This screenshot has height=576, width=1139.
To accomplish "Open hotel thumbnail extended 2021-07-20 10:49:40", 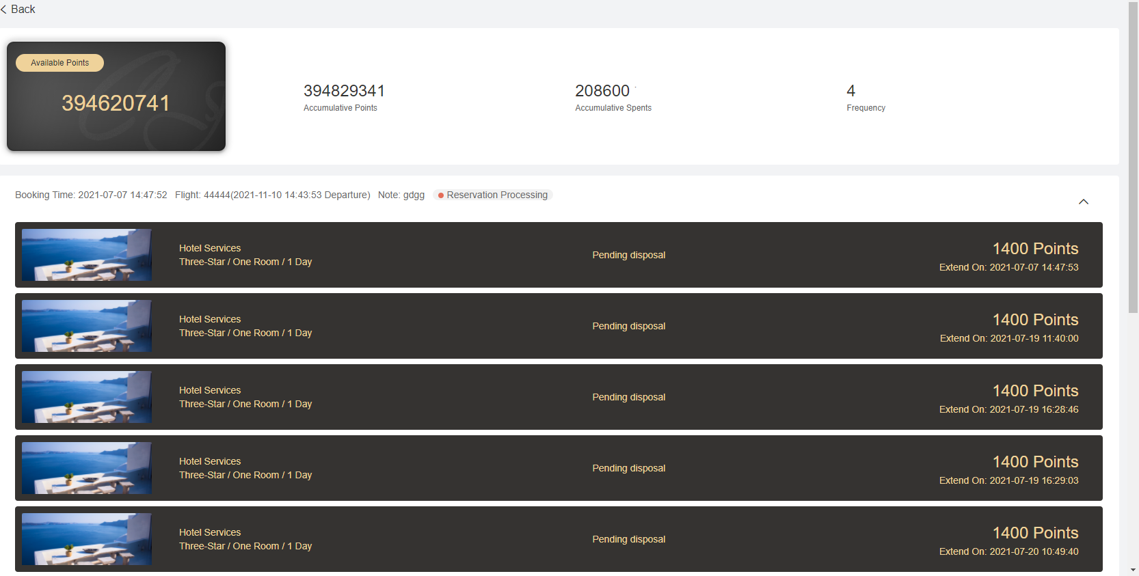I will coord(87,539).
